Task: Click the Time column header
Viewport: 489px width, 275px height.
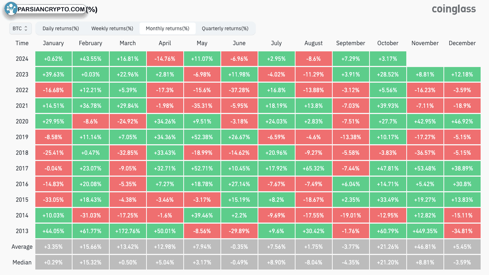Action: [x=22, y=43]
